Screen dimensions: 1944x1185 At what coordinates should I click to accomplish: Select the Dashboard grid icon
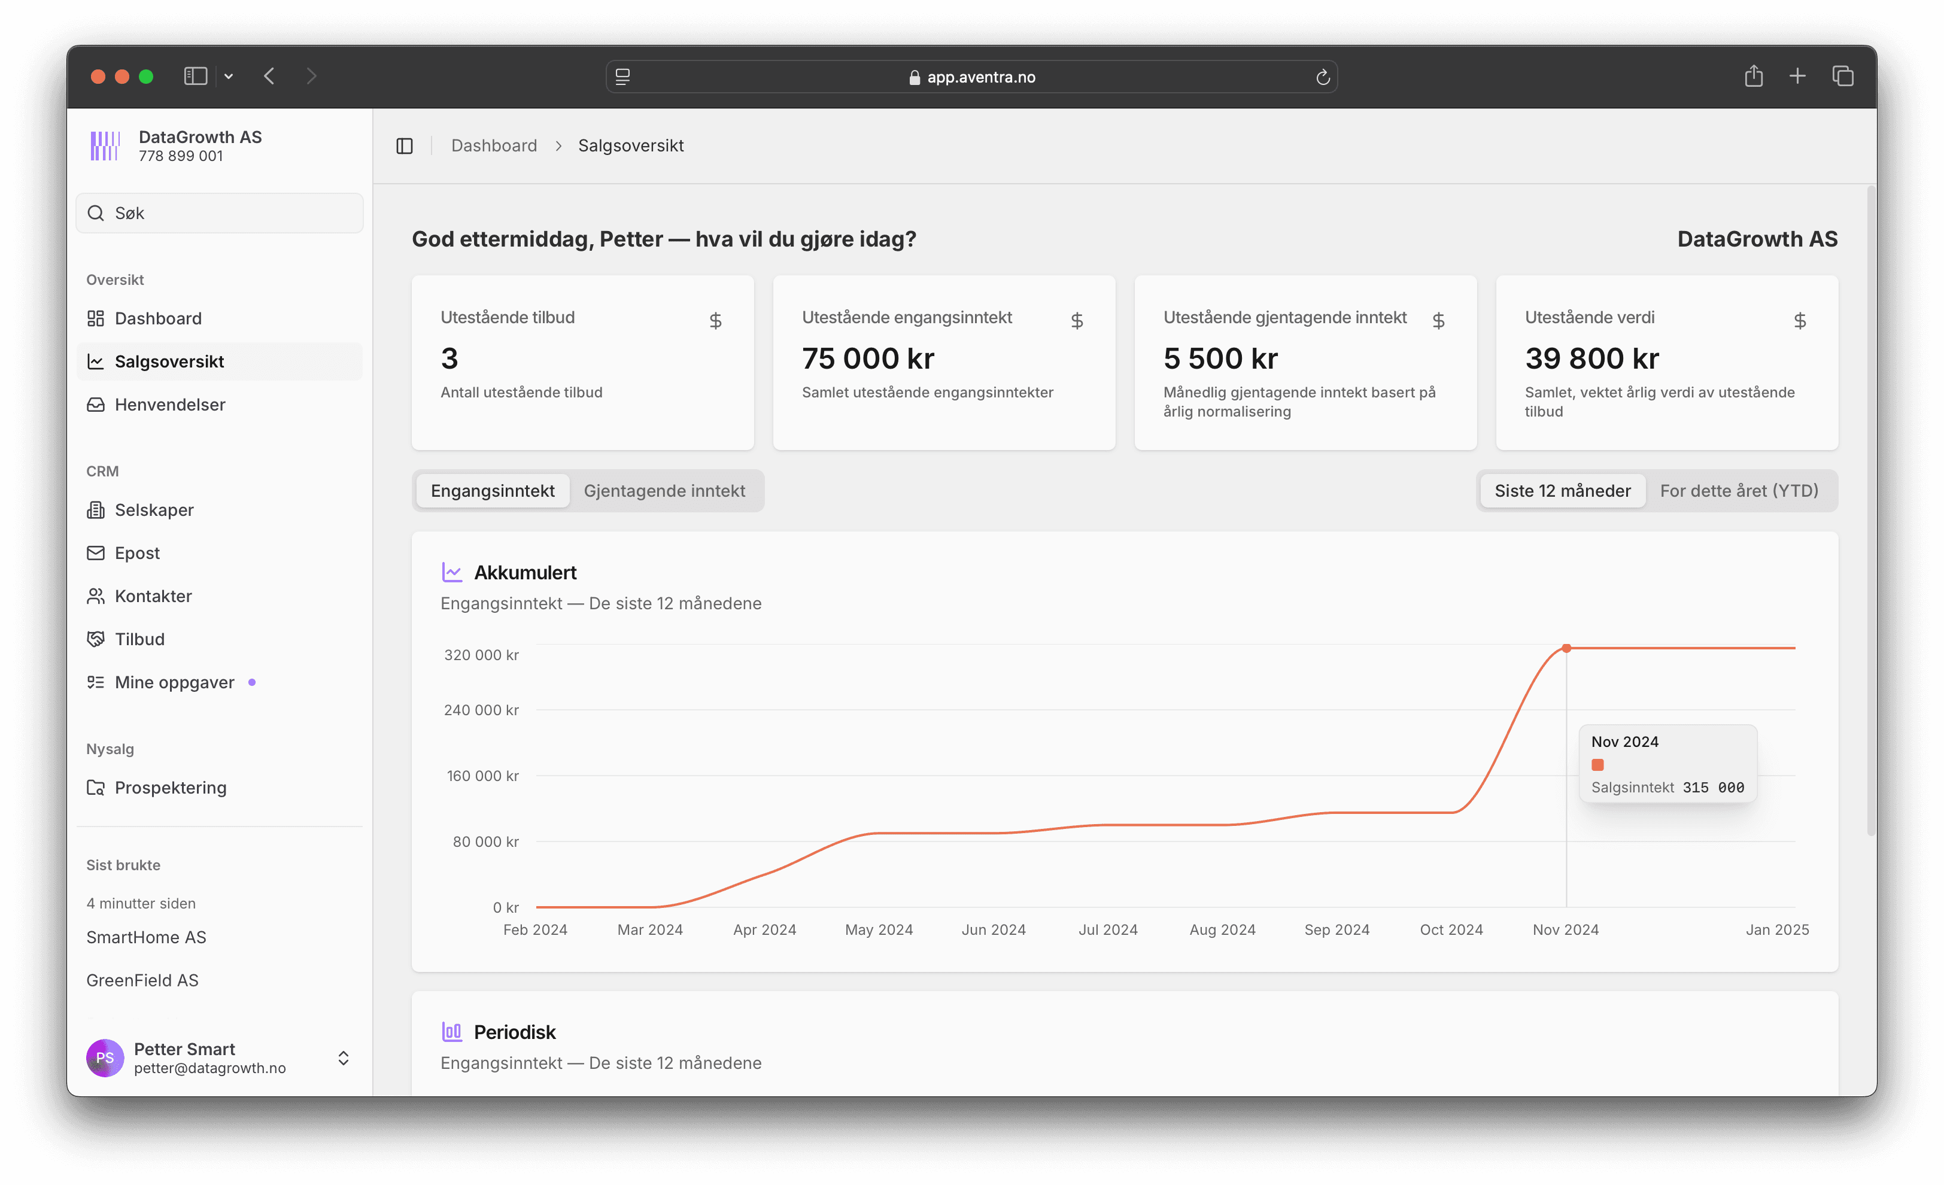click(x=96, y=318)
